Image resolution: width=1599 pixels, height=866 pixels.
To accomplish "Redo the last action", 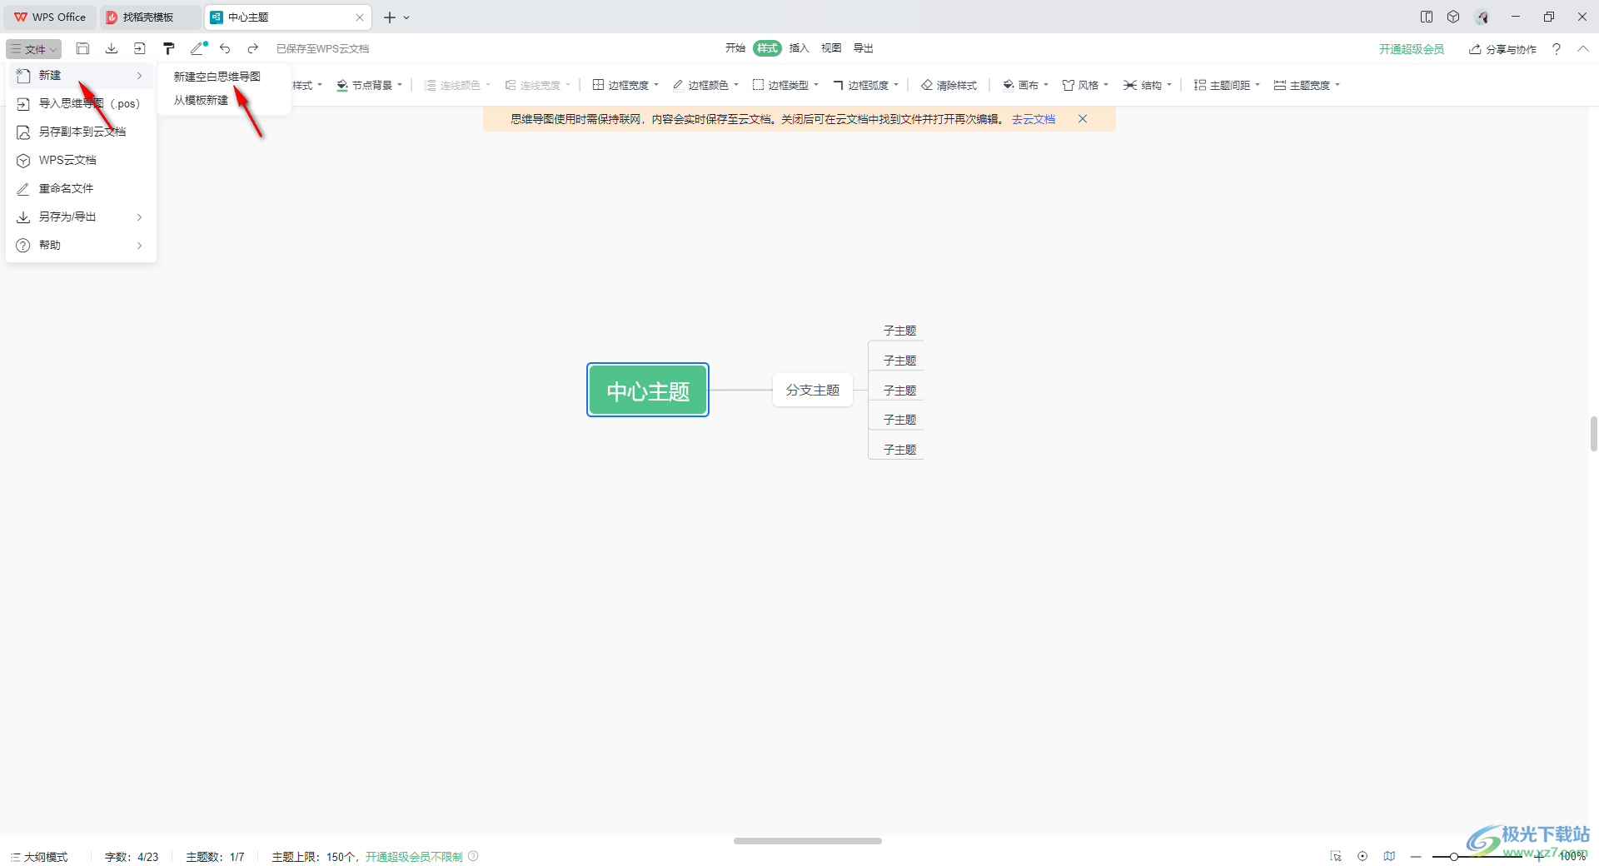I will (253, 48).
